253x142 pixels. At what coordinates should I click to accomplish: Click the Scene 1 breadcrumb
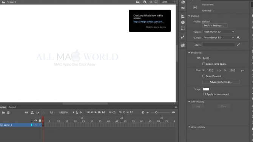(x=11, y=2)
